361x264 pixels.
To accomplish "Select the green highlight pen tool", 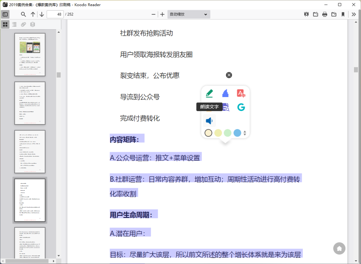I will (209, 93).
